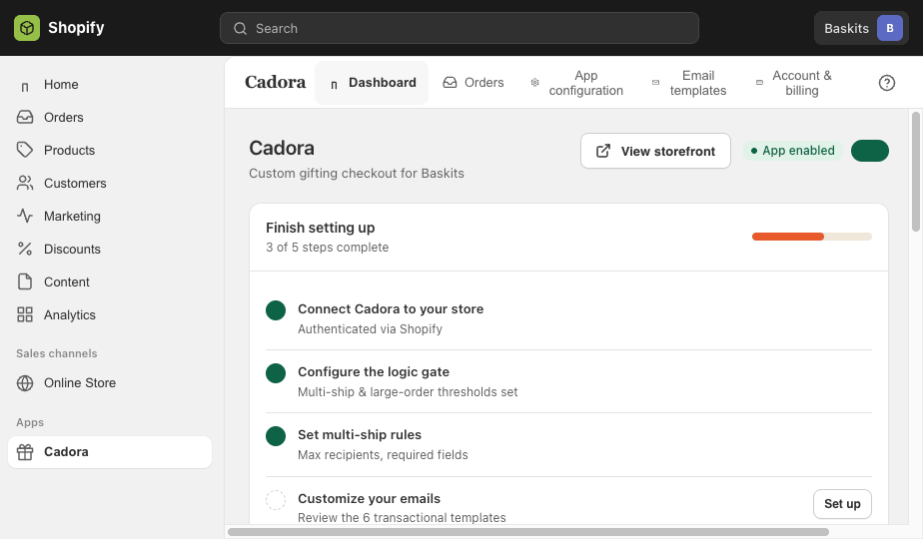Click Set up for Customize your emails
Screen dimensions: 923x539
[x=842, y=504]
